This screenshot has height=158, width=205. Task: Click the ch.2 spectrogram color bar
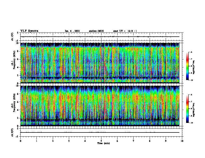(187, 109)
